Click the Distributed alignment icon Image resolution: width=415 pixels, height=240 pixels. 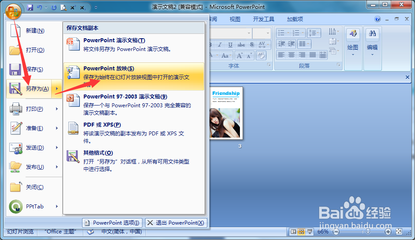[x=323, y=55]
